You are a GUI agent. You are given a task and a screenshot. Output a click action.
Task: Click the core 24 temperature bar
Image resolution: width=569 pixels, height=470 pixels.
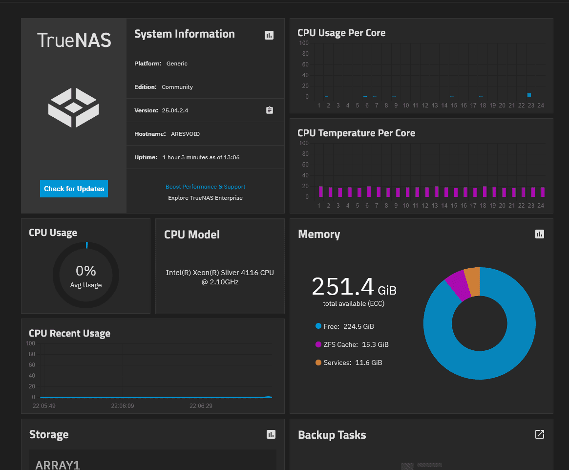point(543,192)
